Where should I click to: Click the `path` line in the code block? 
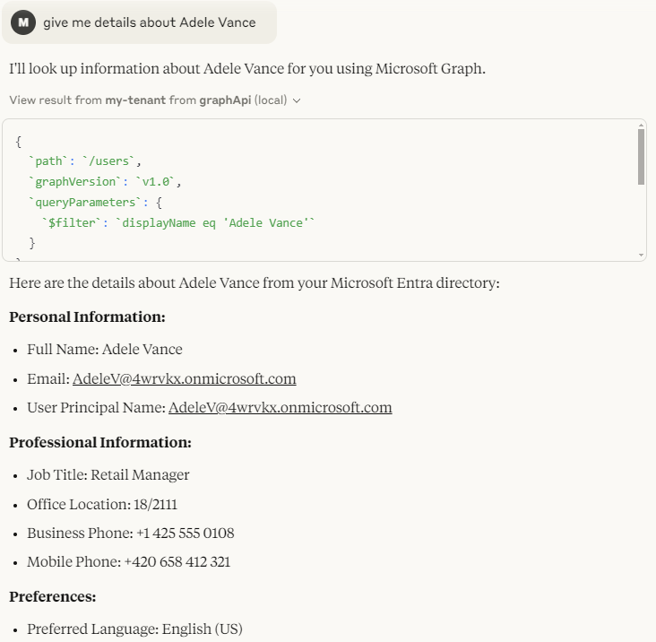85,161
